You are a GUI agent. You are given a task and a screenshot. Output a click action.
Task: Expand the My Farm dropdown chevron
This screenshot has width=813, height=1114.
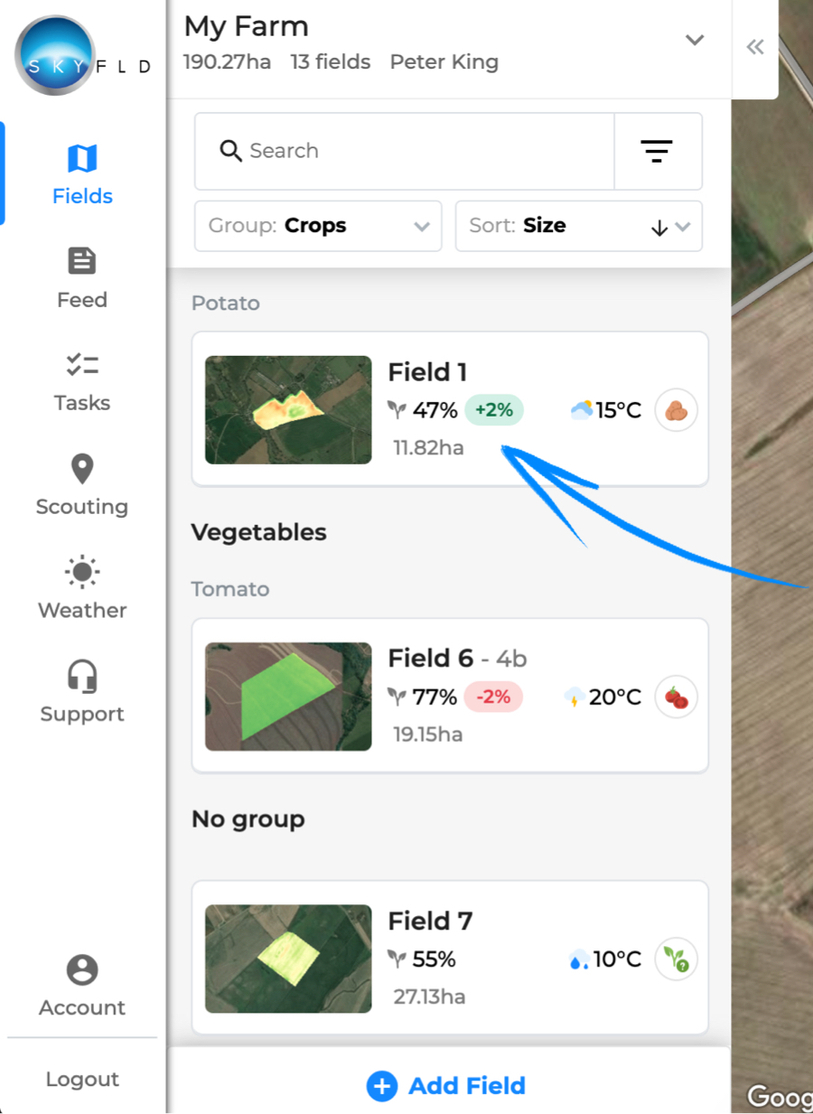694,40
